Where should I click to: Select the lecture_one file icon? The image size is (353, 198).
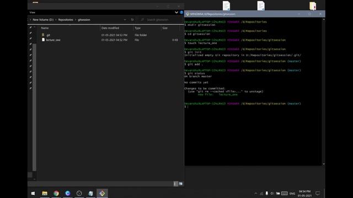[x=43, y=40]
